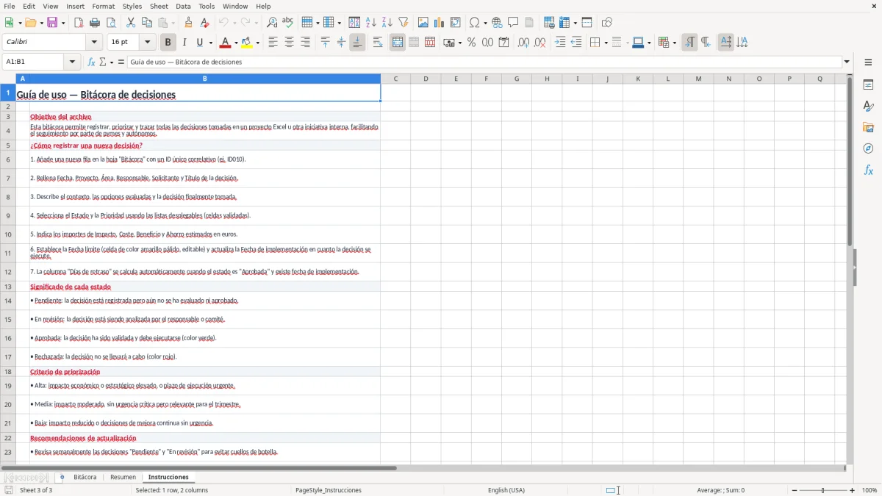Open Conditional Formatting dropdown arrow
Viewport: 882px width, 496px height.
pos(674,43)
